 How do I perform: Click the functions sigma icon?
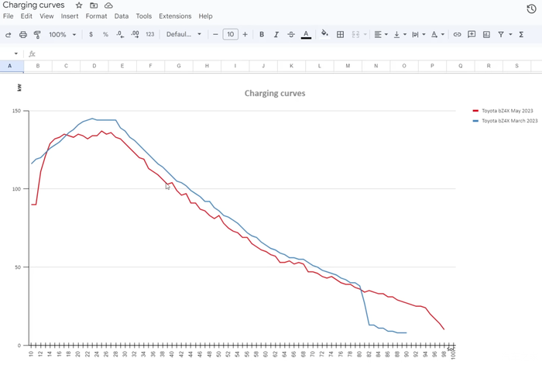[521, 34]
